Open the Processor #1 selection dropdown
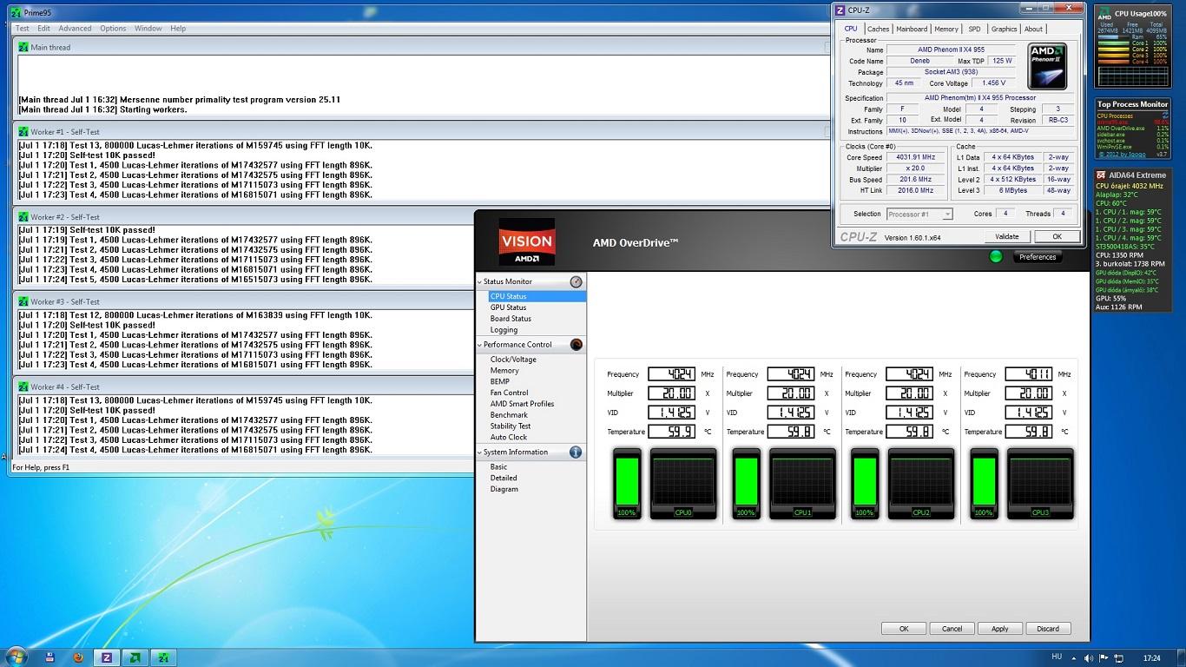The width and height of the screenshot is (1186, 667). 919,214
